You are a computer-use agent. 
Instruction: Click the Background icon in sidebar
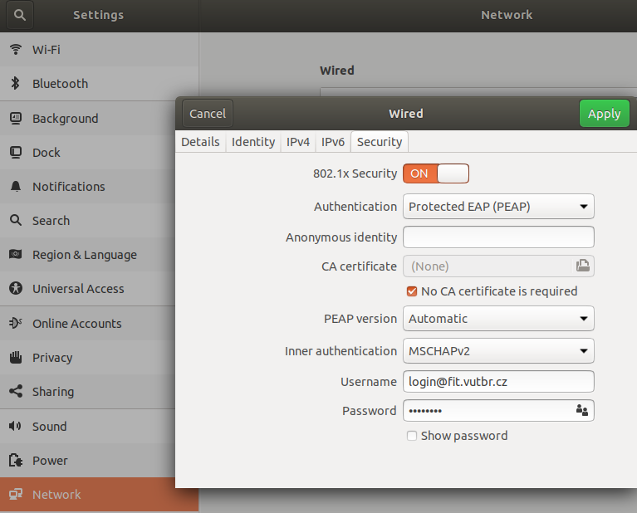tap(16, 118)
